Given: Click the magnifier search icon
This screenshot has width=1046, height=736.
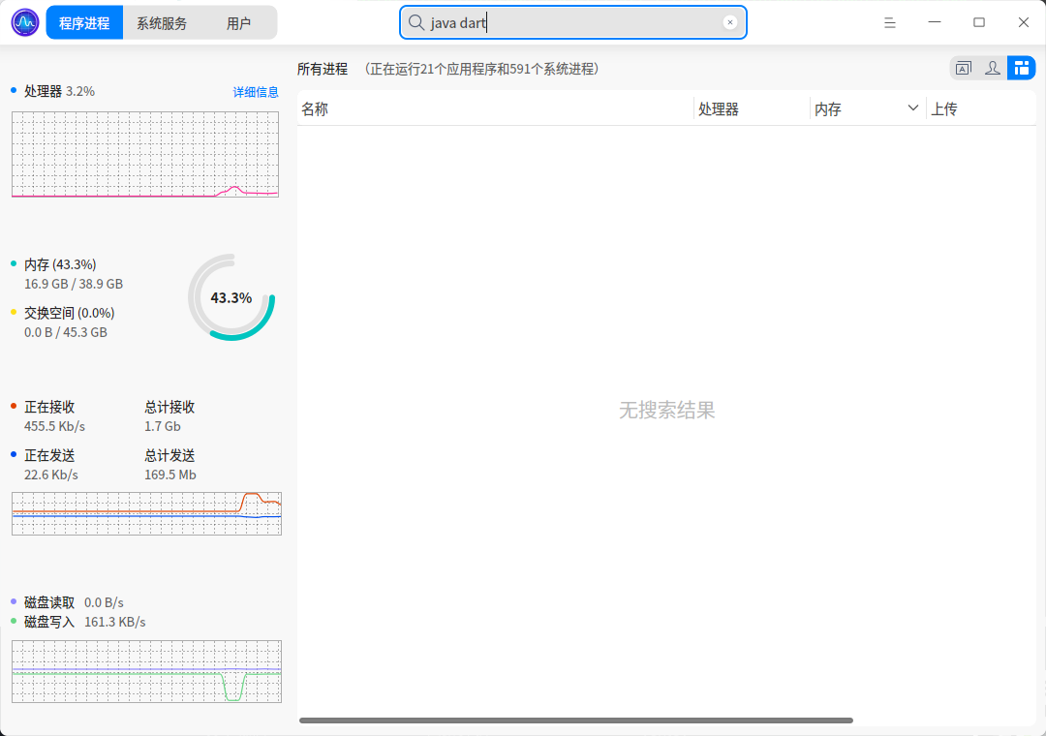Looking at the screenshot, I should point(416,22).
